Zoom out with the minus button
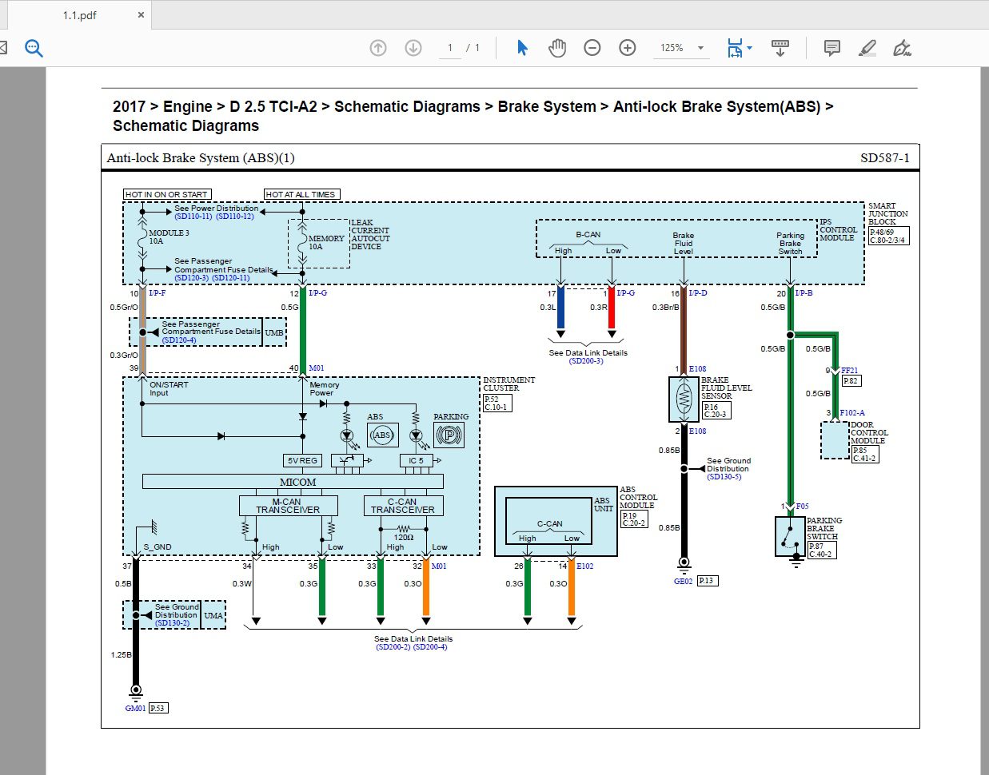 click(x=592, y=48)
